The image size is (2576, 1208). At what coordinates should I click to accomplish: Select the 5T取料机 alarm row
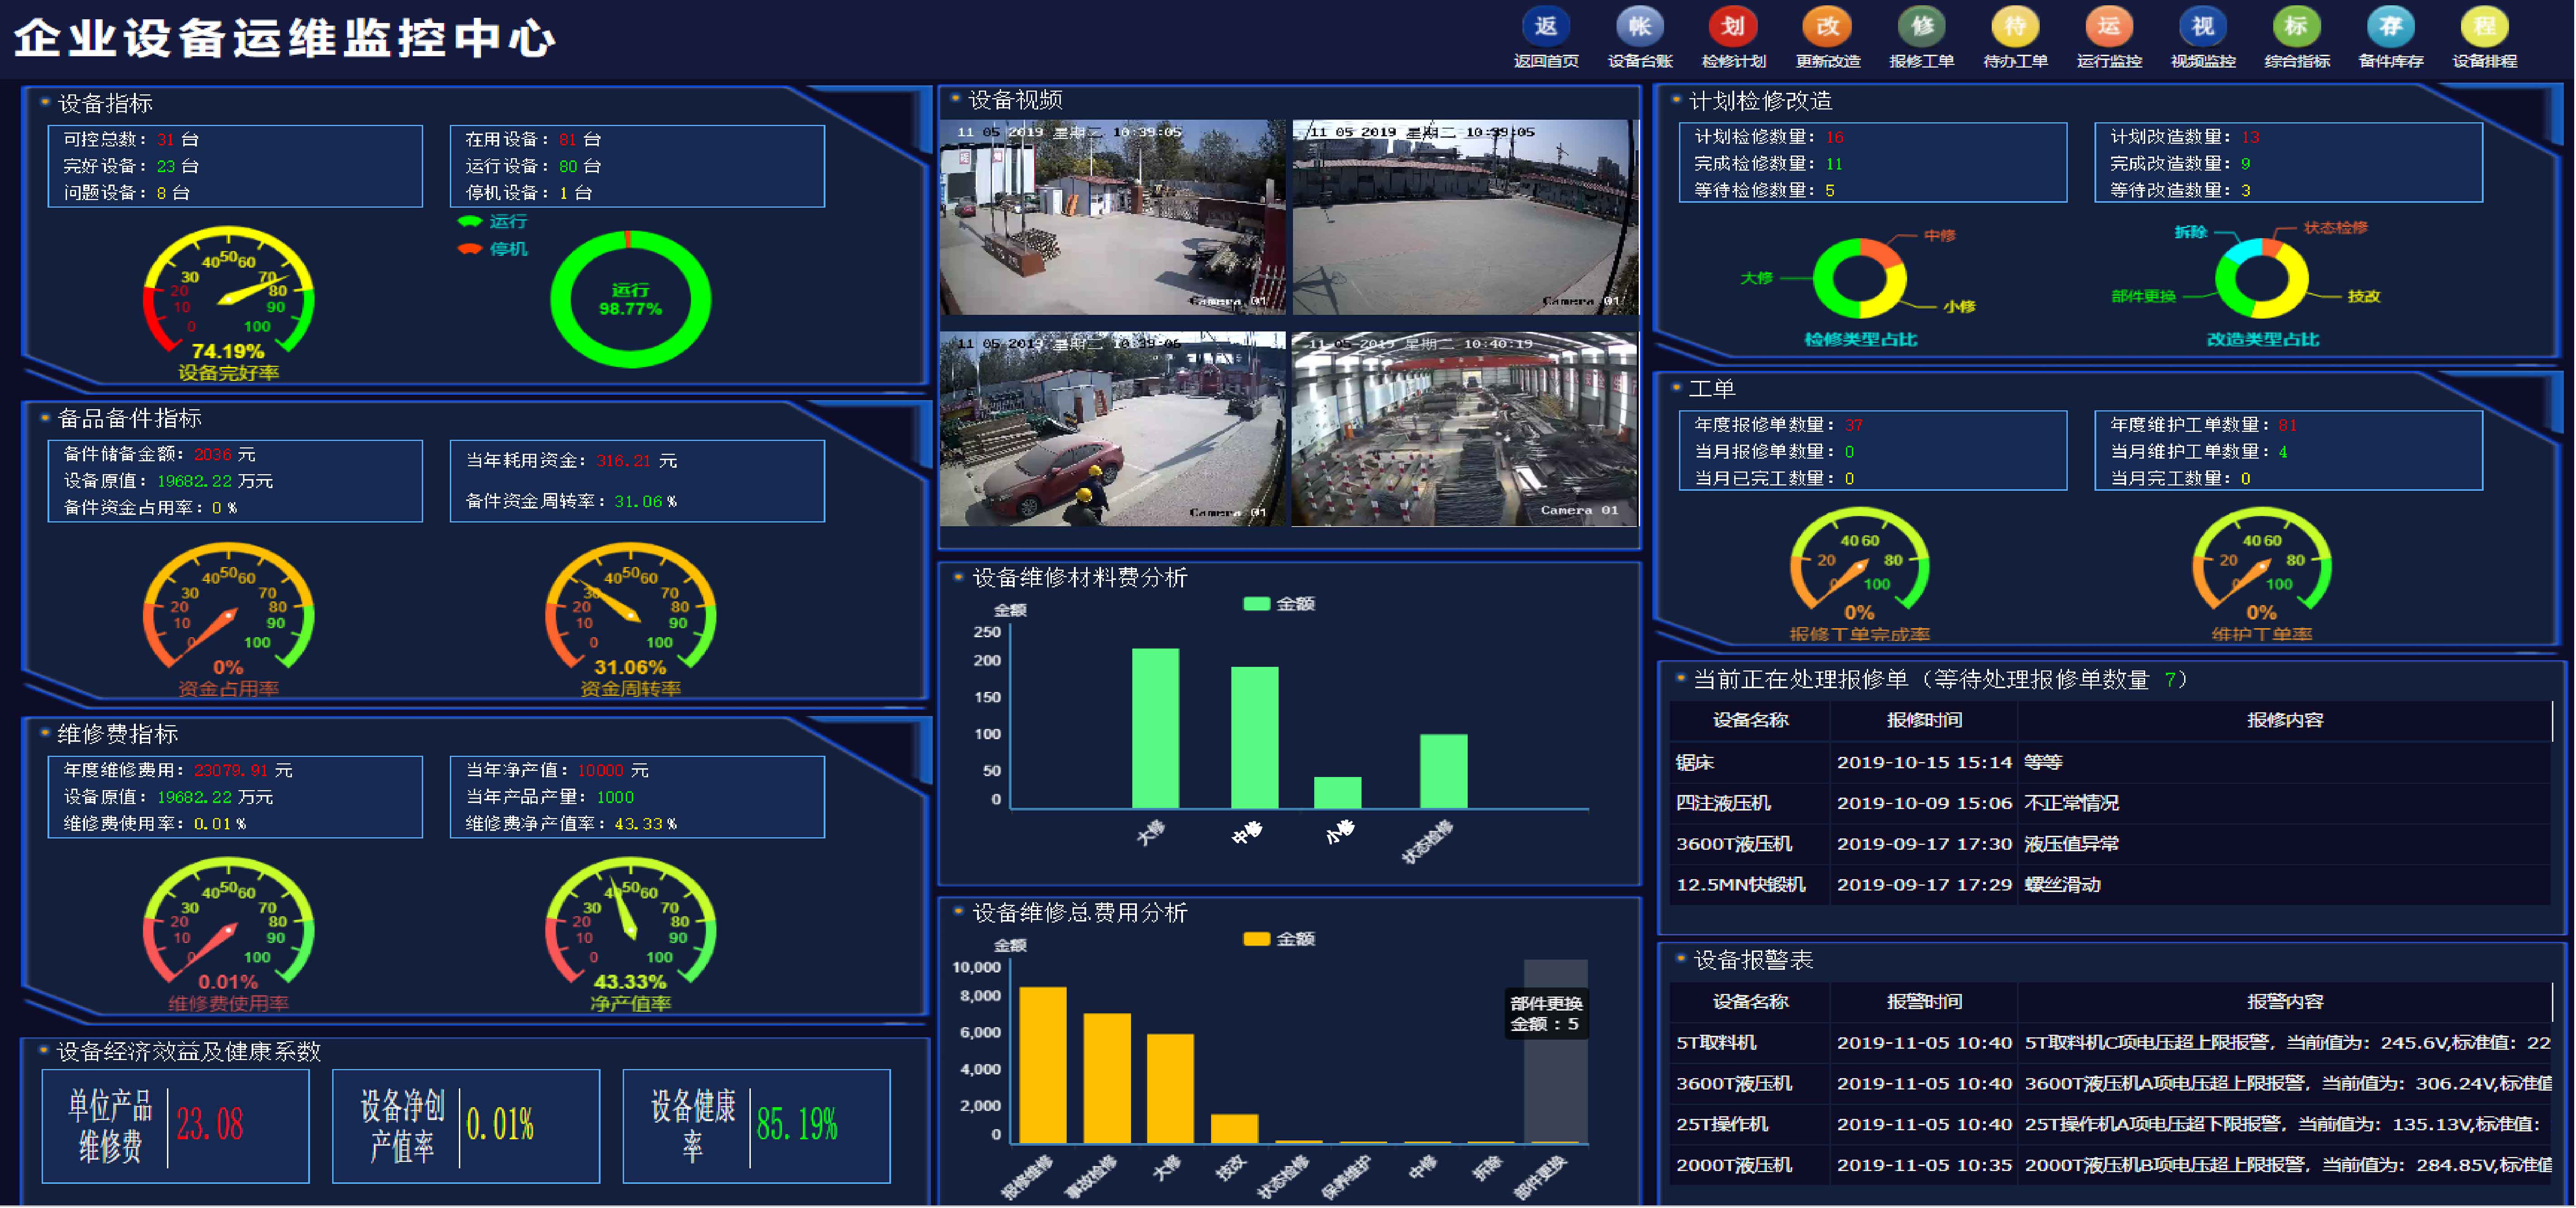point(2110,1043)
